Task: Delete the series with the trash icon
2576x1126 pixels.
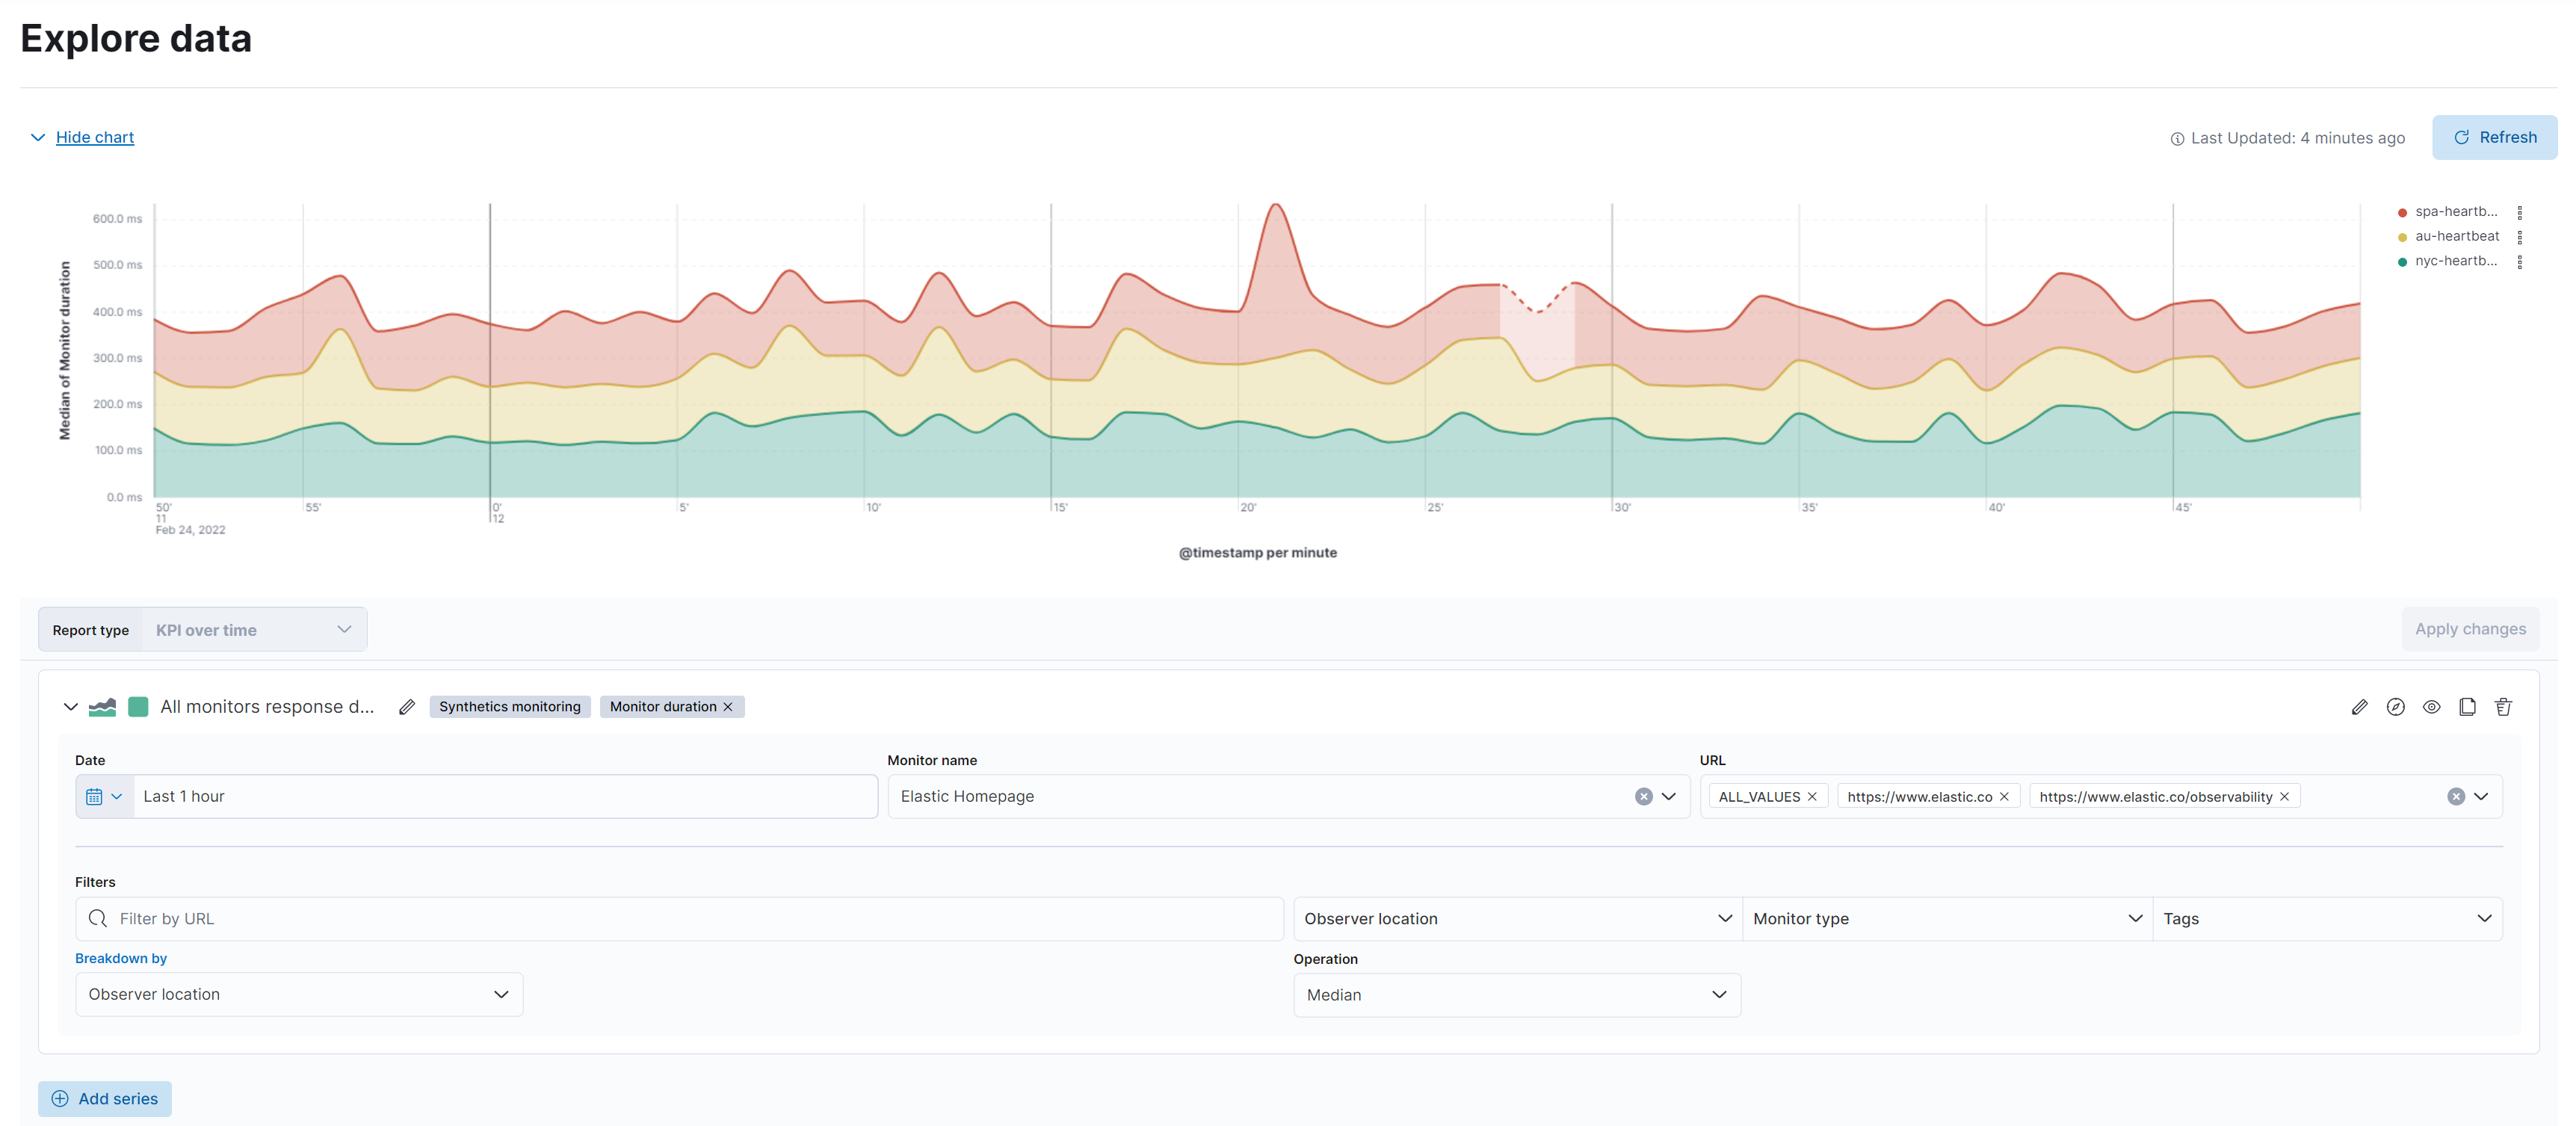Action: click(2503, 706)
